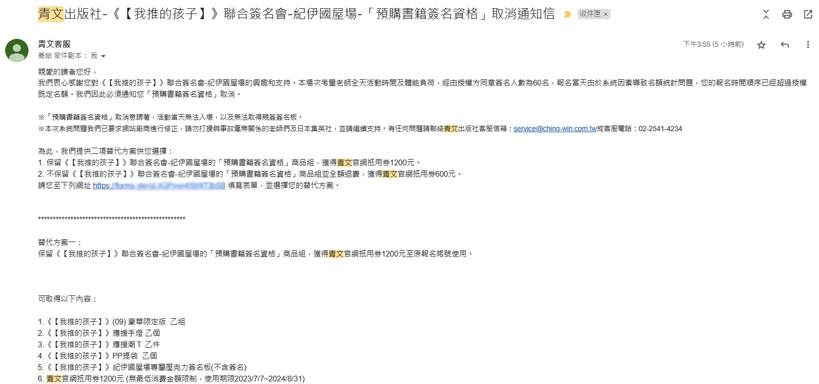Open the blurred https://forms form link
This screenshot has height=384, width=819.
point(159,186)
